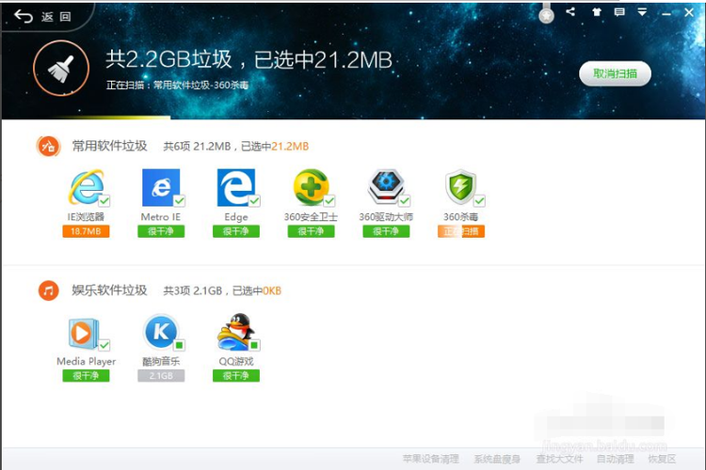Select the Media Player icon
This screenshot has width=706, height=470.
[x=84, y=334]
